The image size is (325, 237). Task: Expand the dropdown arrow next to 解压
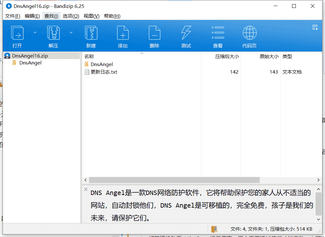[71, 33]
